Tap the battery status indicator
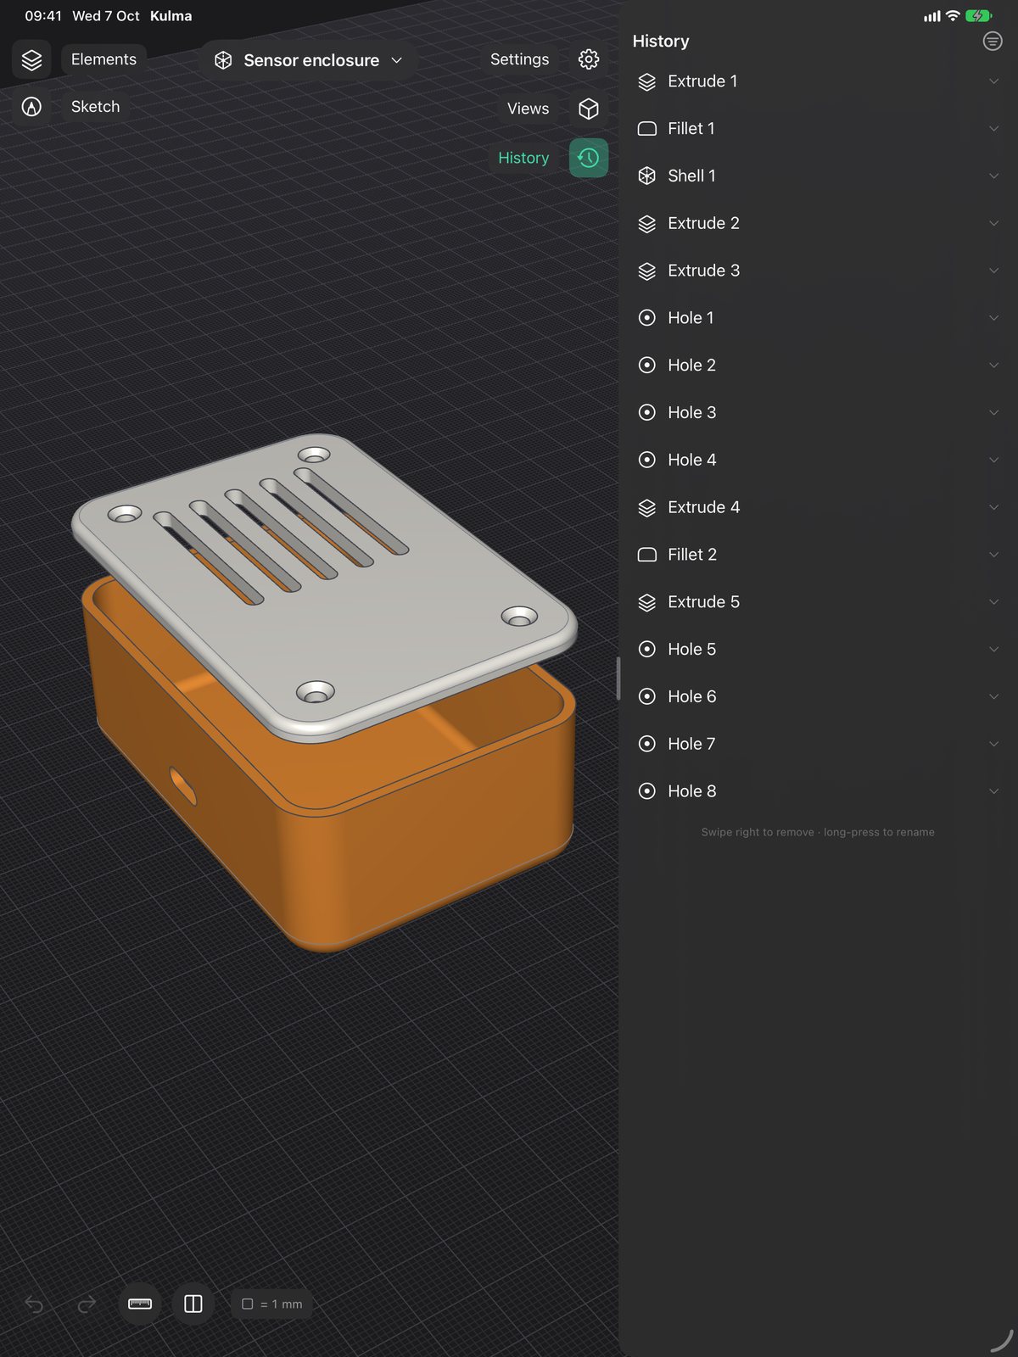The height and width of the screenshot is (1357, 1018). 979,16
